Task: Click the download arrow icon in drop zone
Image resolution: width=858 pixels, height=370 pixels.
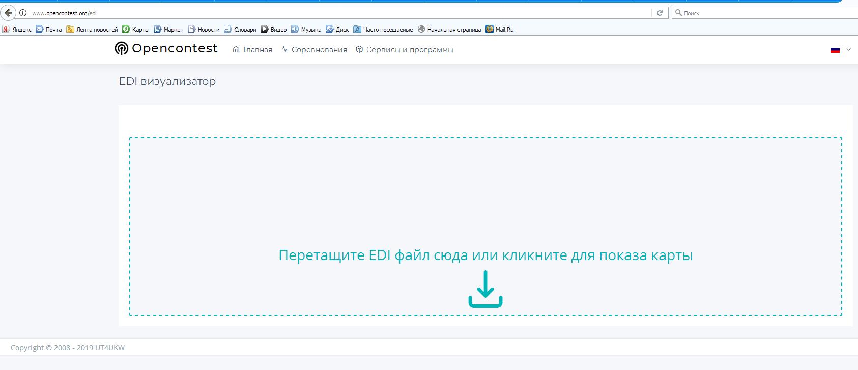Action: [x=485, y=289]
